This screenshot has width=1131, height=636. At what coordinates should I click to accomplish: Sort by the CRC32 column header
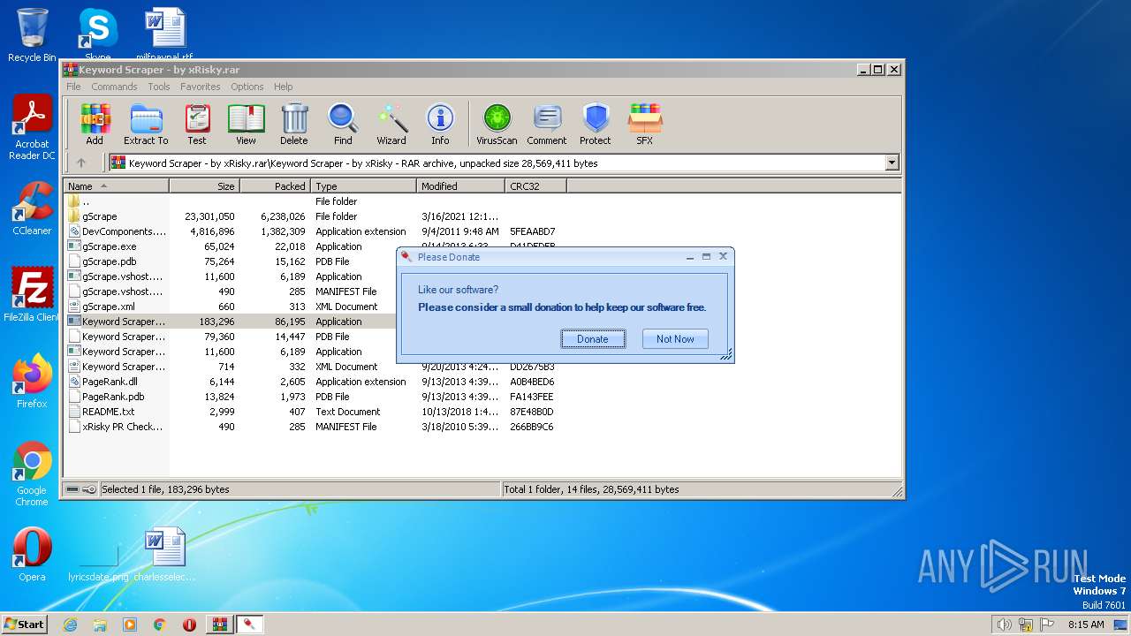[535, 186]
